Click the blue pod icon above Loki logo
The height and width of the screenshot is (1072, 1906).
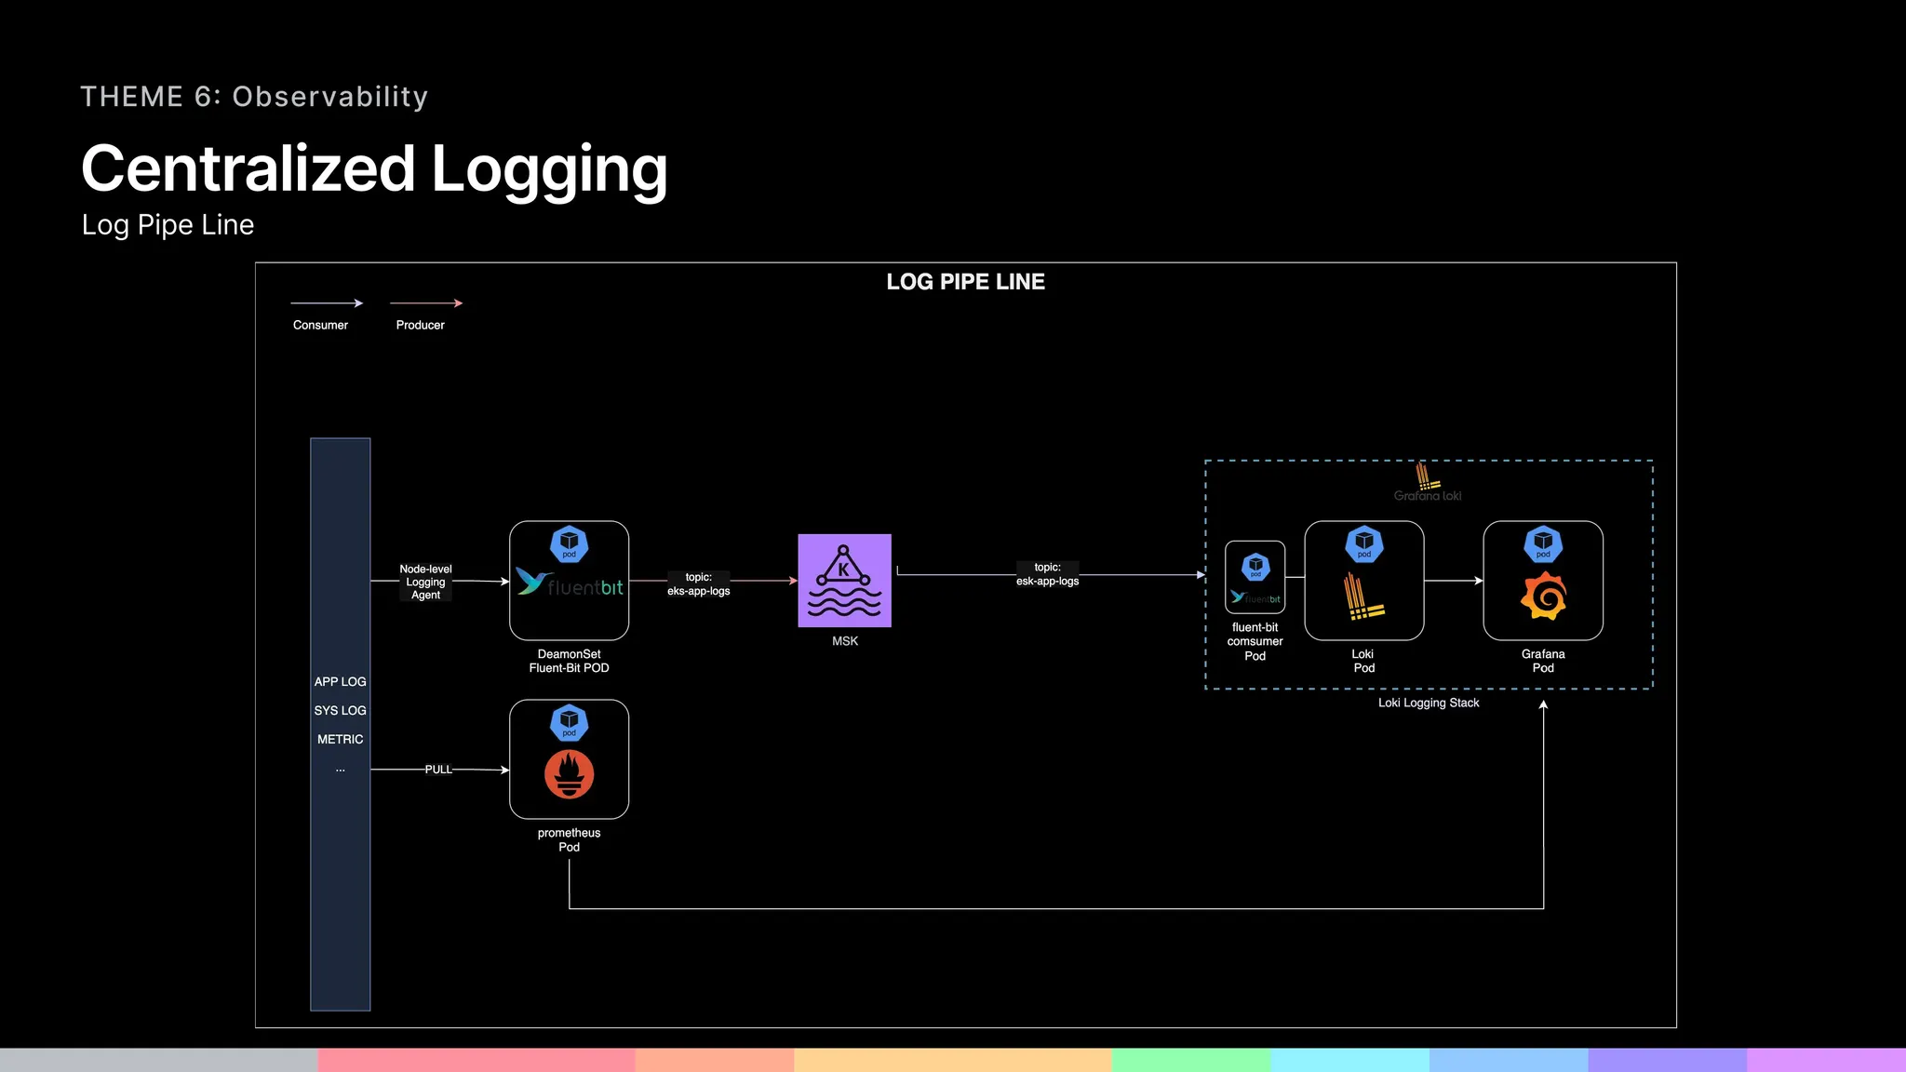click(1363, 544)
